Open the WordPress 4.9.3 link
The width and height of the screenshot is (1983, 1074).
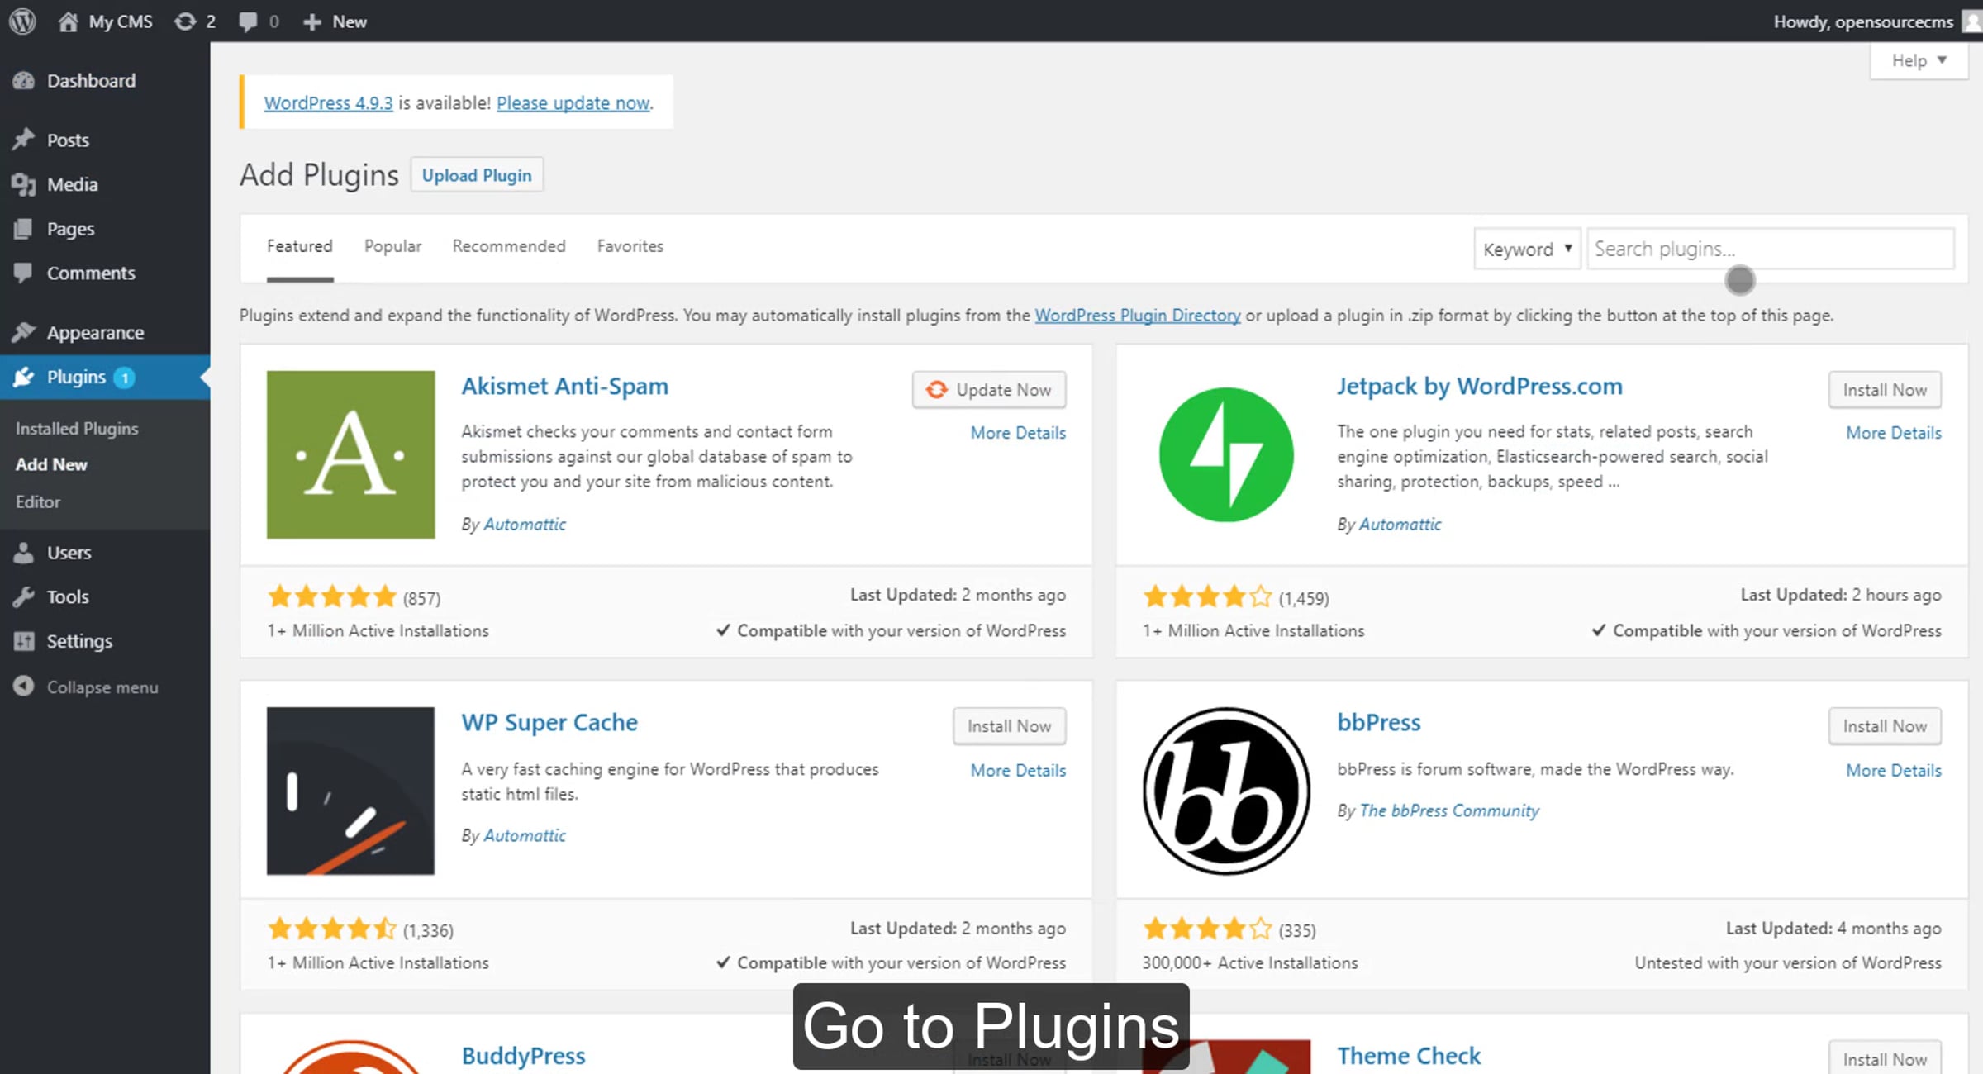[328, 103]
